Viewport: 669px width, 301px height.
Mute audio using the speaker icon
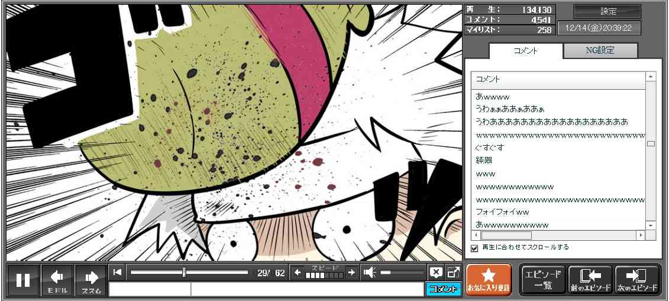(370, 272)
